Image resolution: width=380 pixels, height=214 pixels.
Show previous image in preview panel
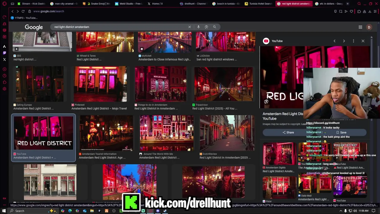[x=335, y=41]
